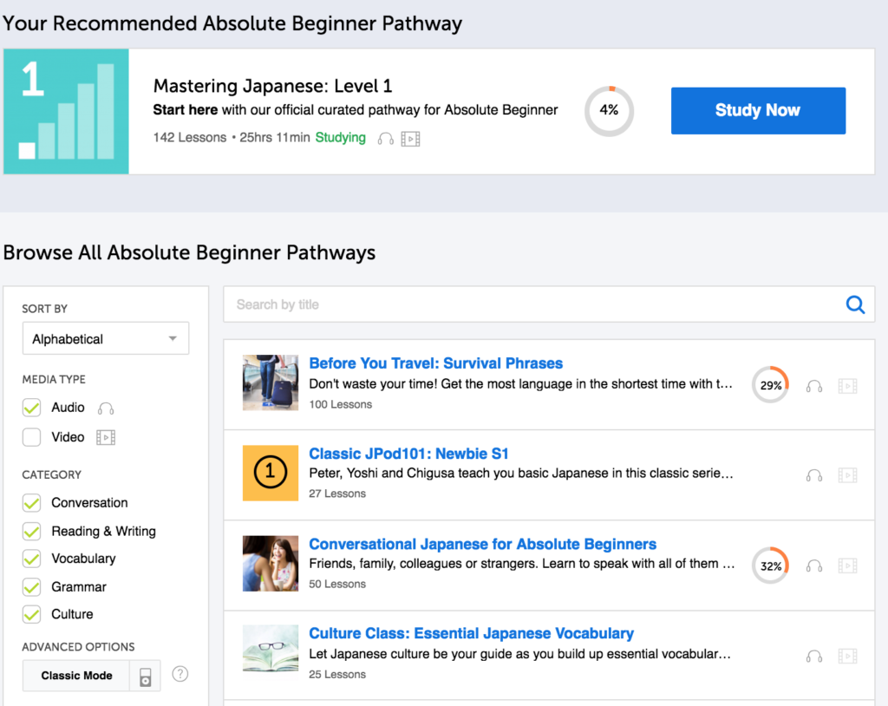Click the 4% progress ring
Viewport: 888px width, 706px height.
609,111
